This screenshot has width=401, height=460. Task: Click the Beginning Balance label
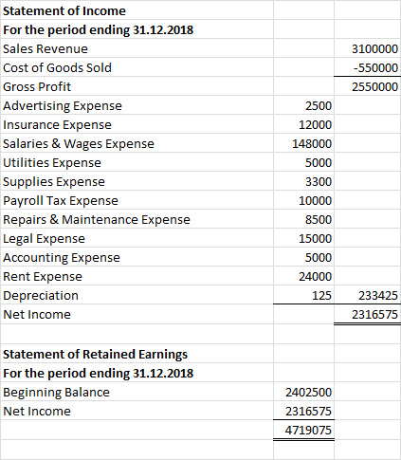56,393
